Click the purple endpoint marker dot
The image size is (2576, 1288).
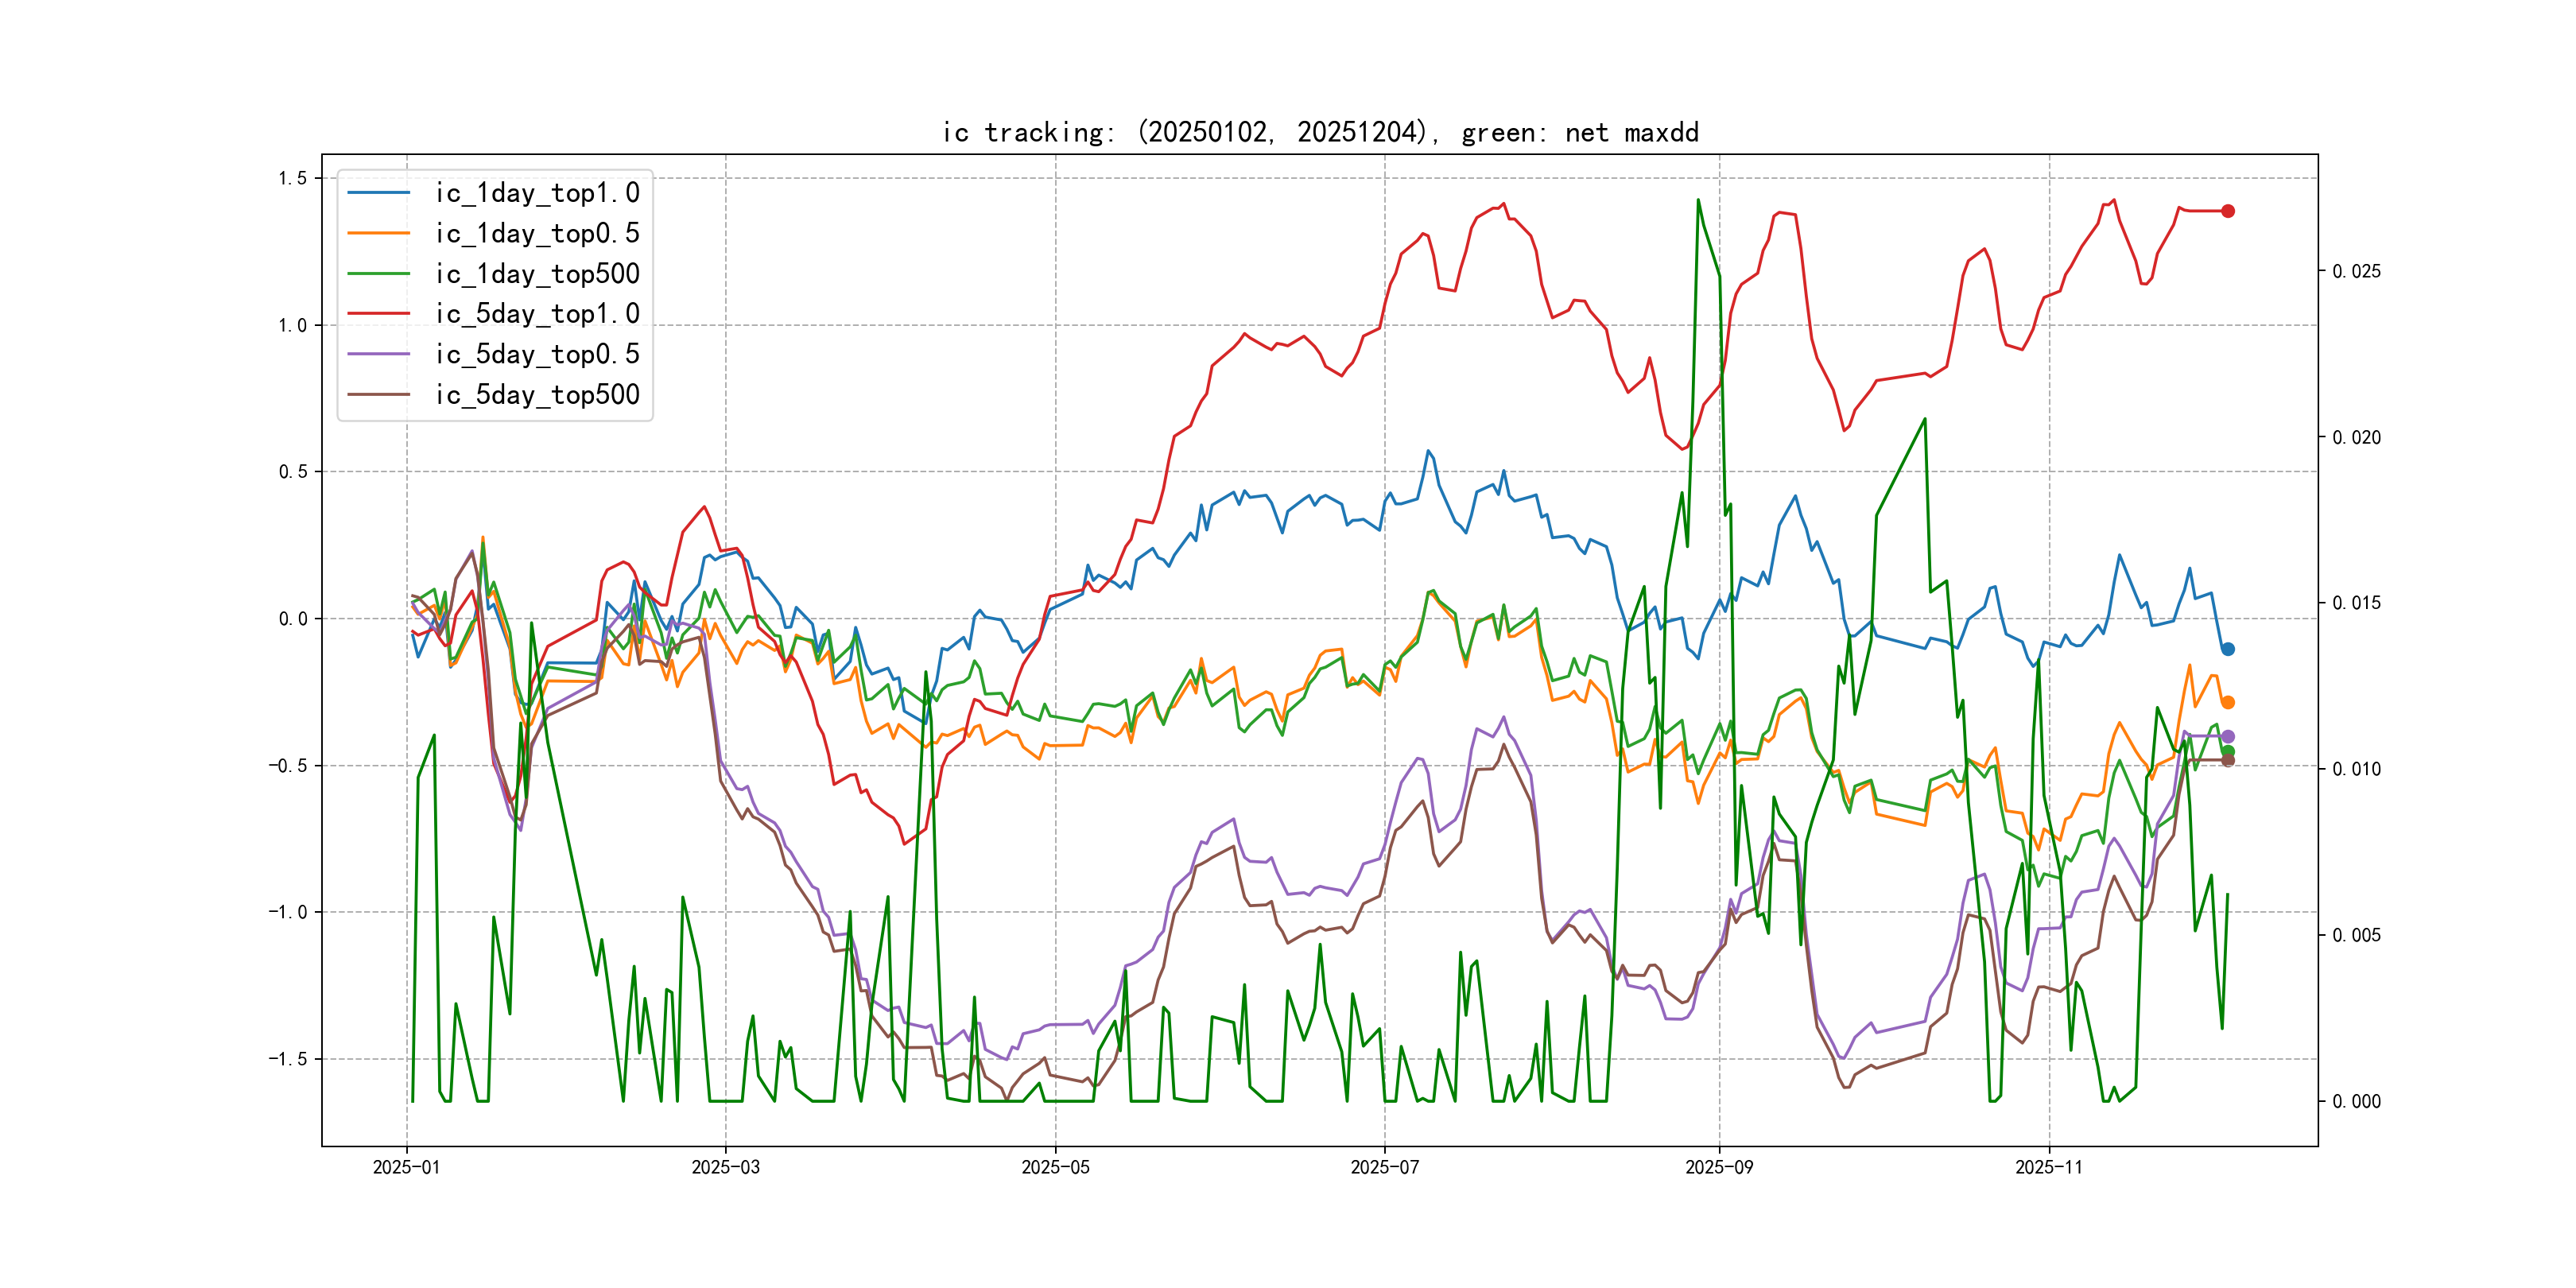click(x=2227, y=737)
